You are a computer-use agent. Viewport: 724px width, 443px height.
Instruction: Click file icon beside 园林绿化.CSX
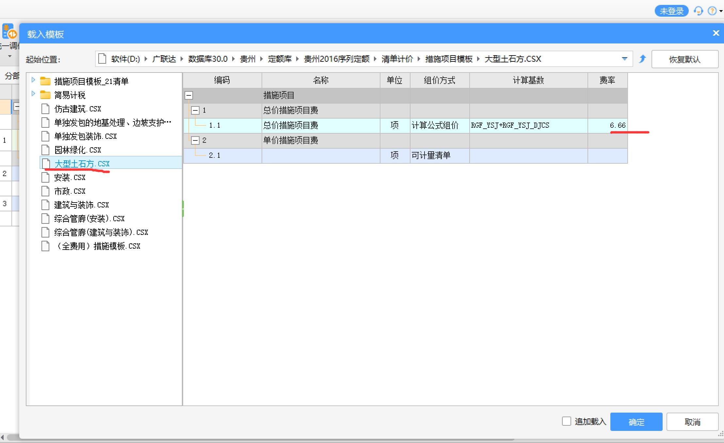[45, 150]
